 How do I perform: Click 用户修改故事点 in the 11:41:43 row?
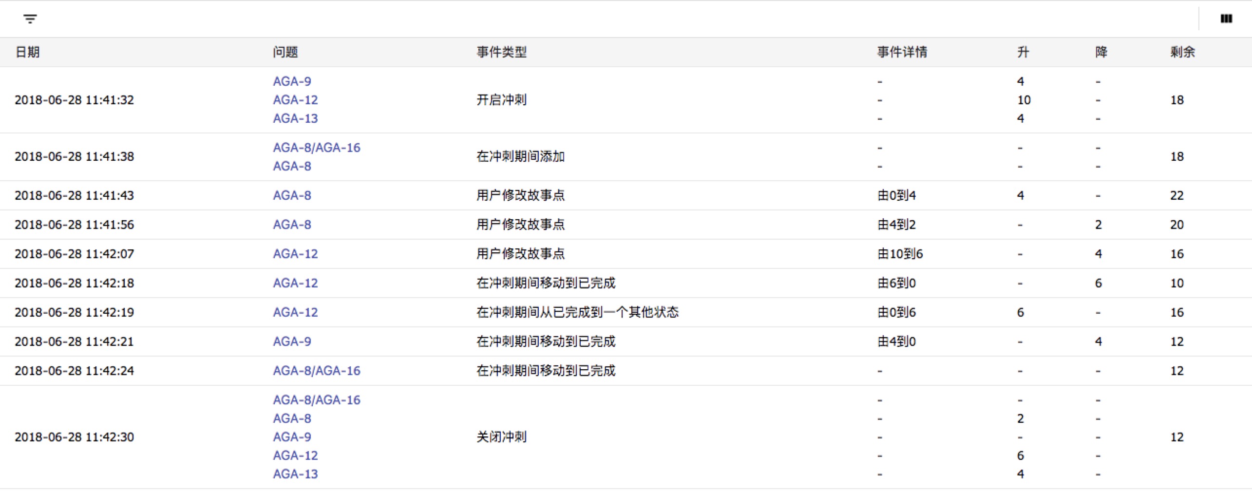[520, 195]
